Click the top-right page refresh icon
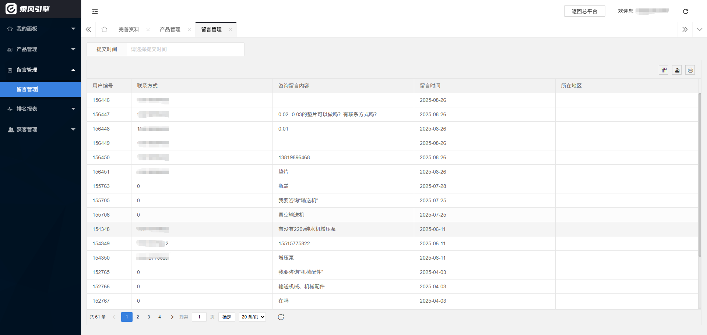Image resolution: width=707 pixels, height=335 pixels. (685, 11)
